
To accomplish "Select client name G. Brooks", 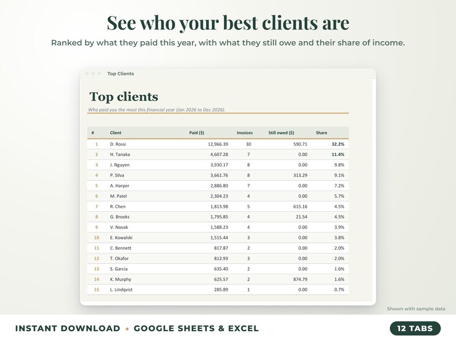I will click(119, 217).
